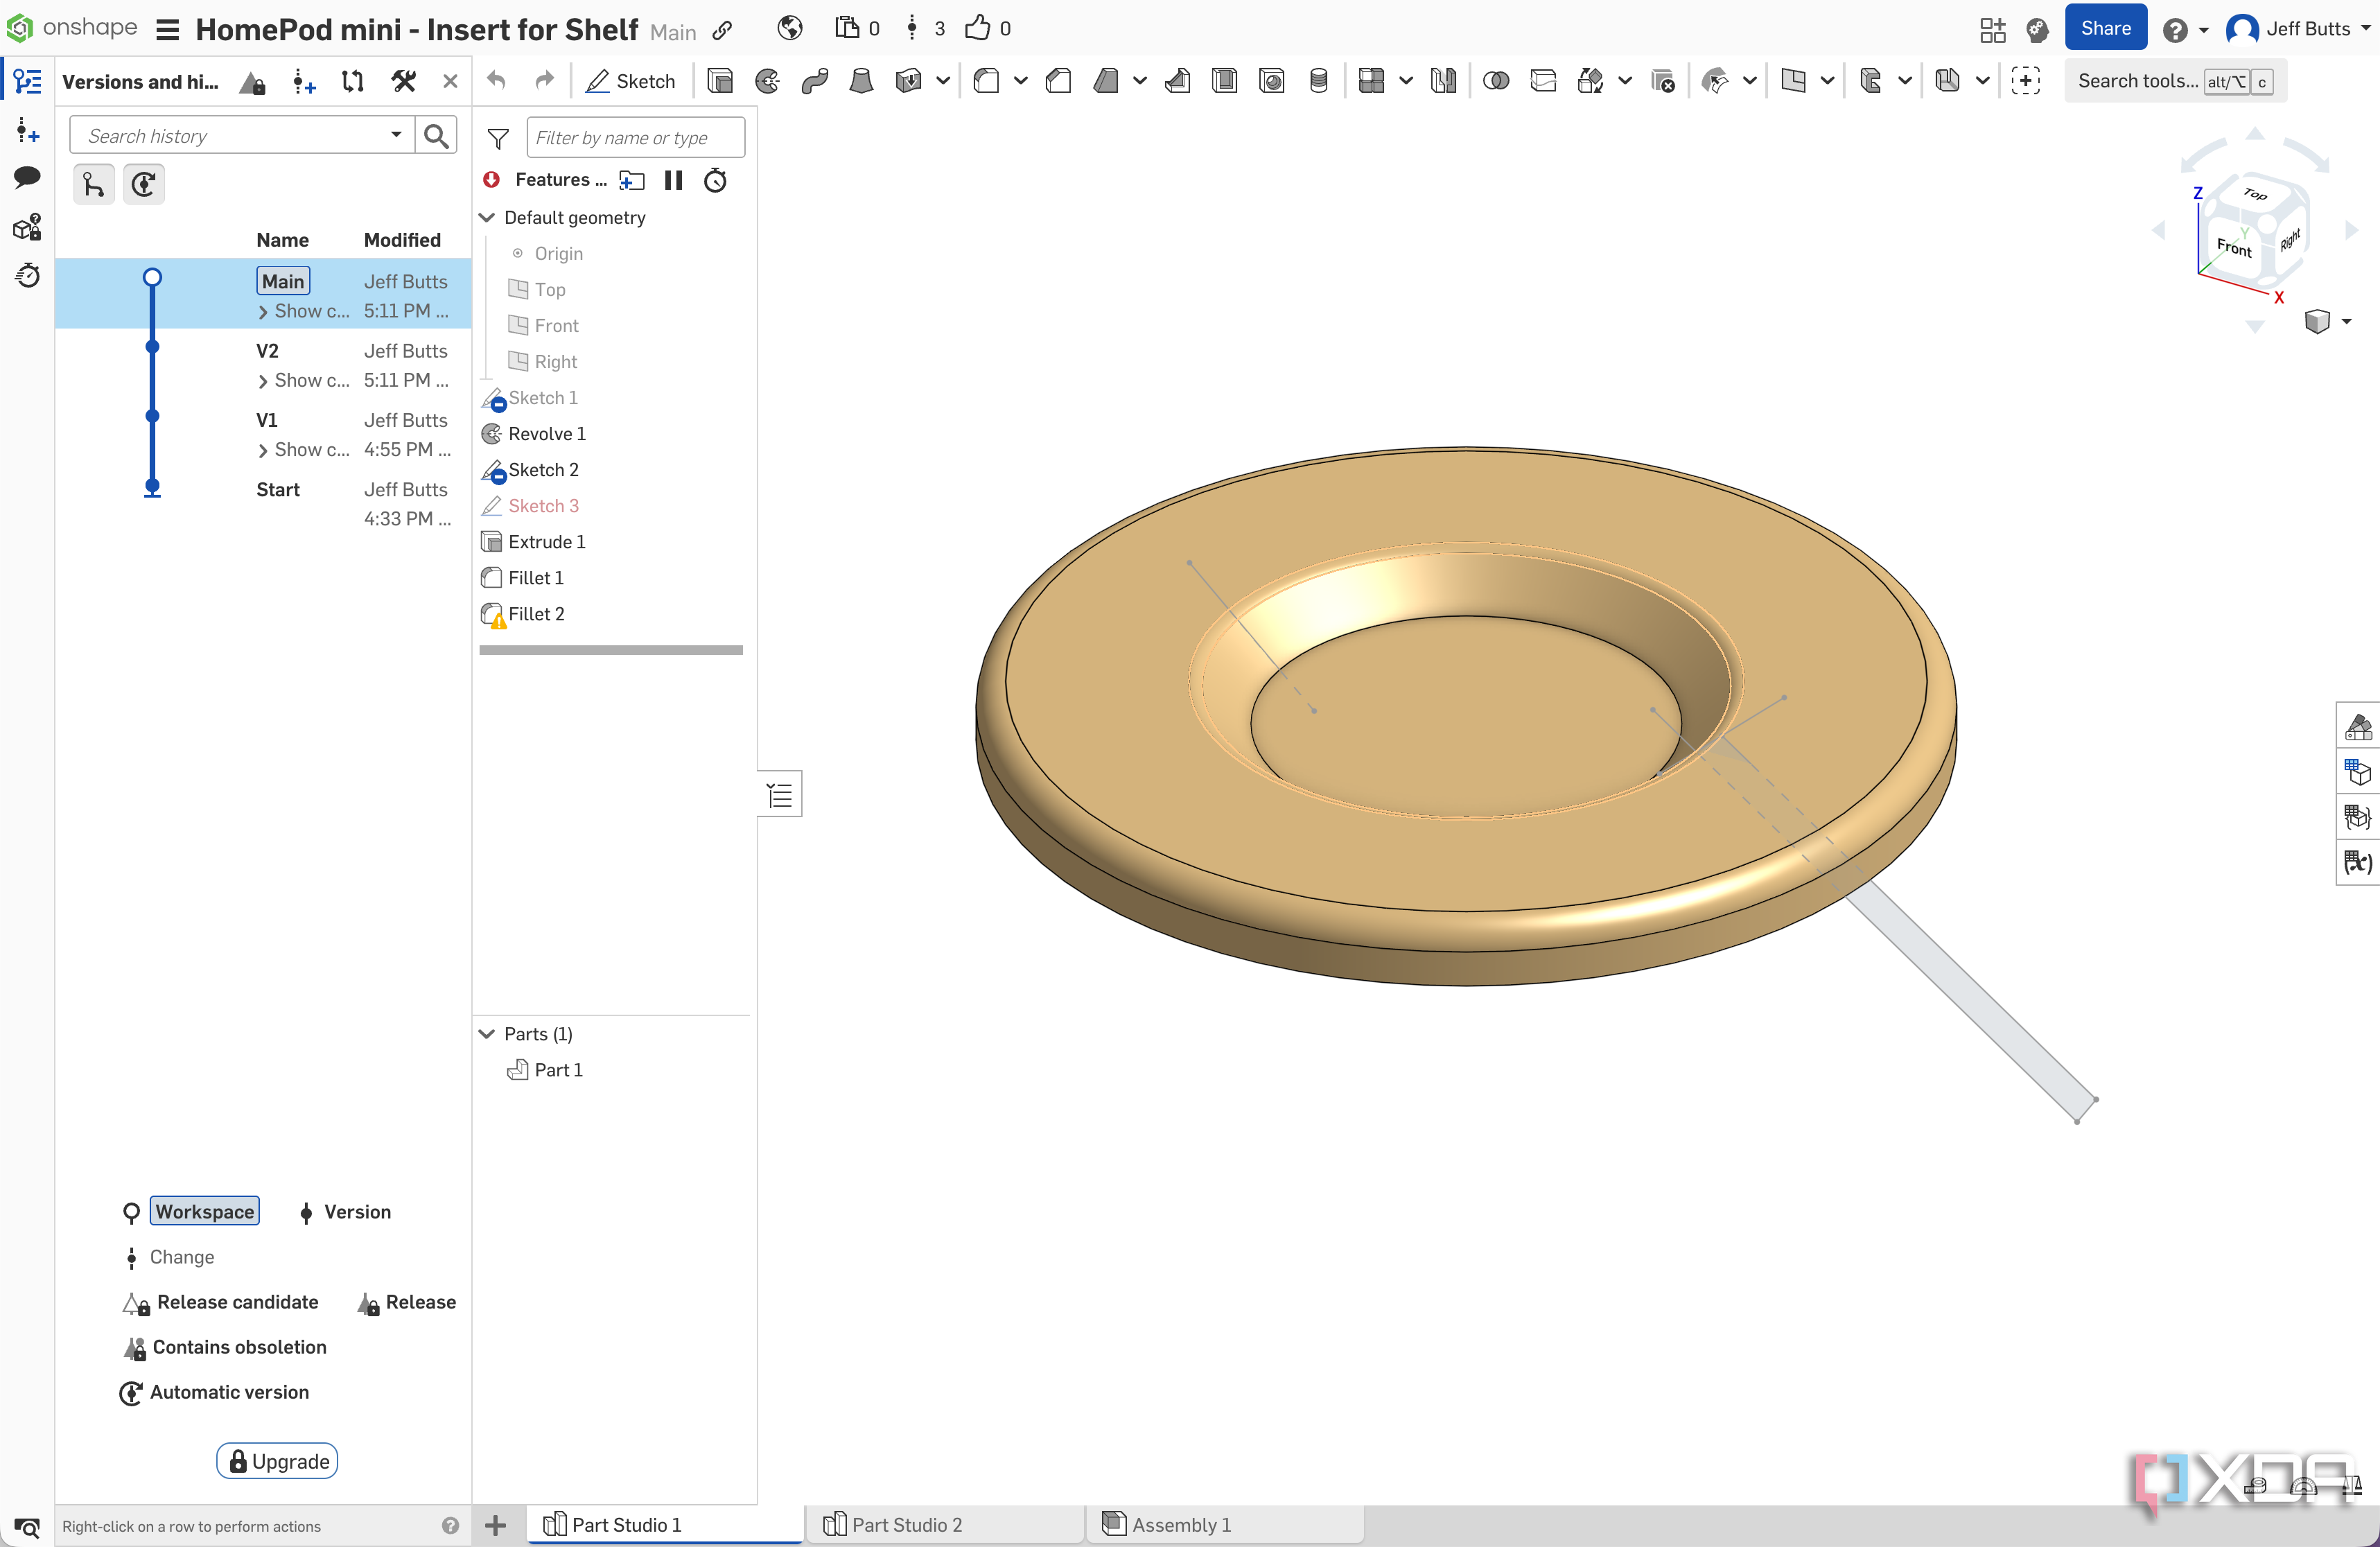Image resolution: width=2380 pixels, height=1547 pixels.
Task: Click the blue Share button
Action: (x=2105, y=29)
